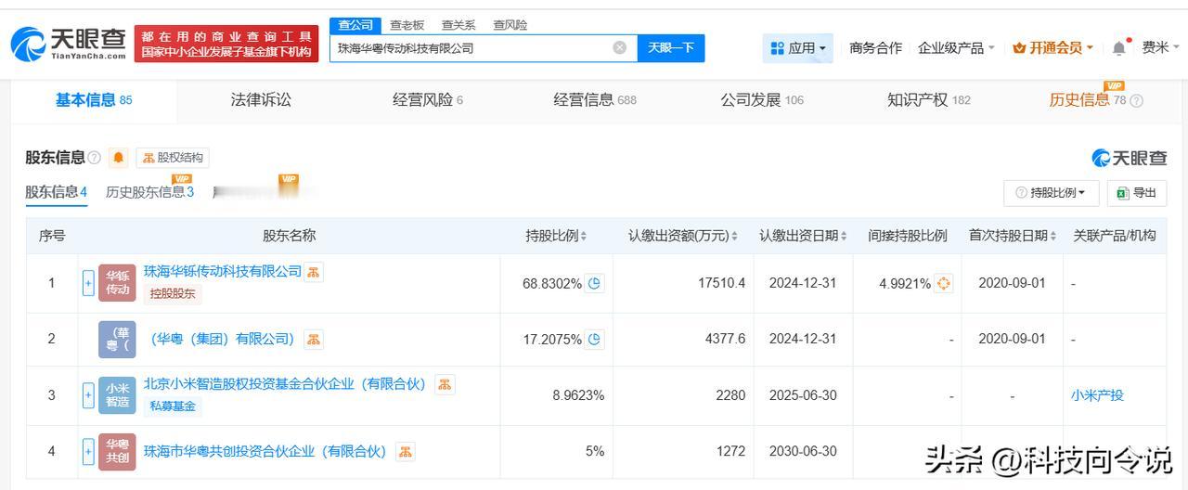Select the 历史股东信息 3 sub-tab

(149, 192)
